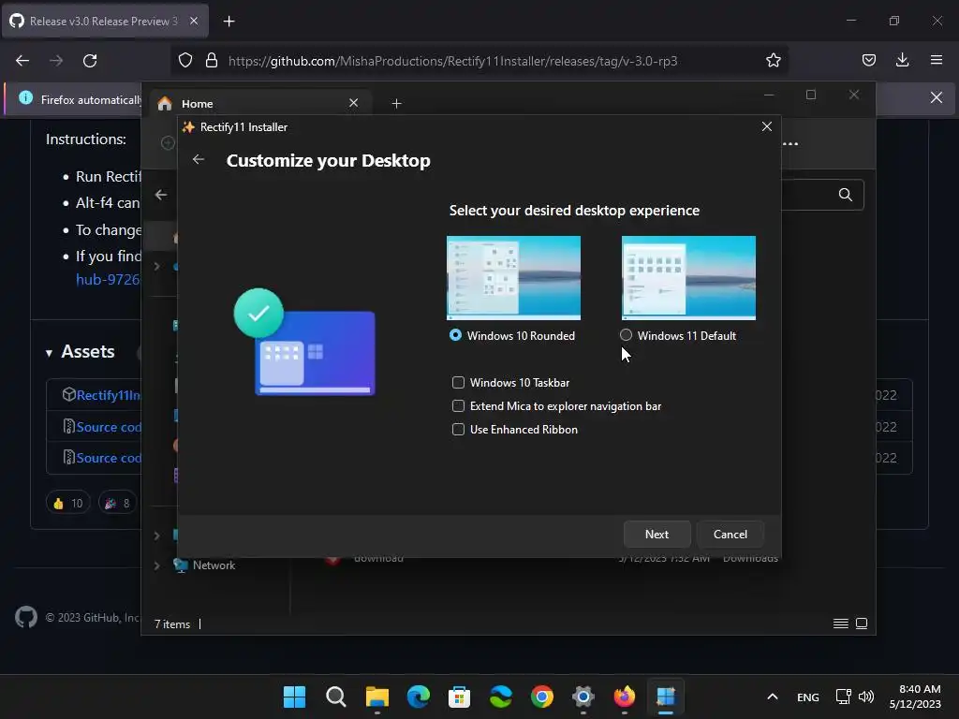Expand the node above Network in the sidebar
959x719 pixels.
pyautogui.click(x=156, y=536)
